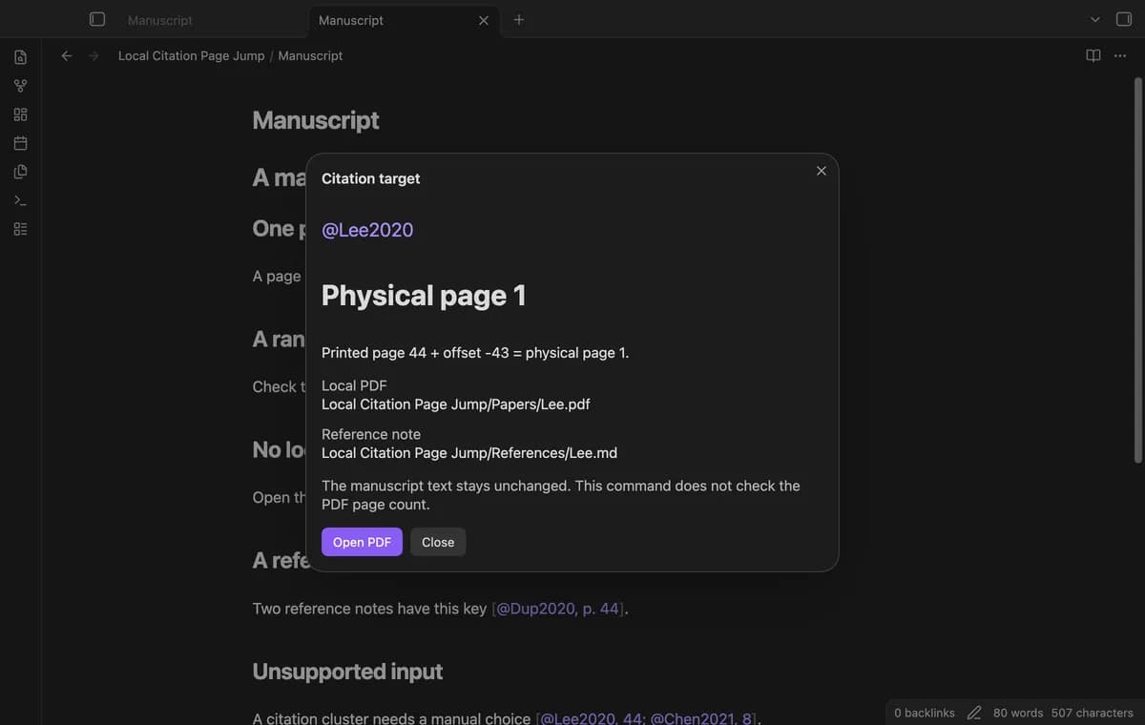Click the Open PDF button
Screen dimensions: 1145x725
(x=362, y=542)
